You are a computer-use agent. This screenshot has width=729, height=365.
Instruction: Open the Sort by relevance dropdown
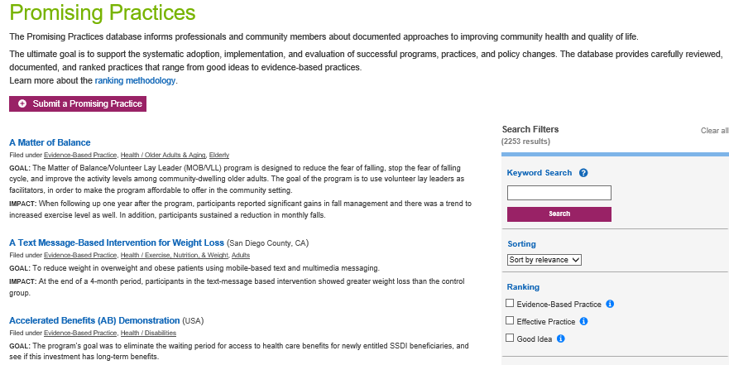coord(544,260)
